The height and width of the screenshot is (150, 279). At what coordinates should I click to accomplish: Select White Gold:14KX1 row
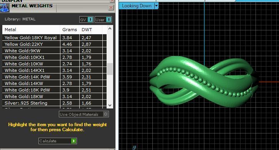[54, 70]
